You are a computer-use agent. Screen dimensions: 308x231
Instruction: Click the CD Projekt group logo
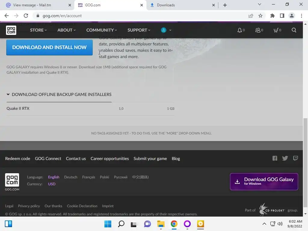click(x=272, y=210)
